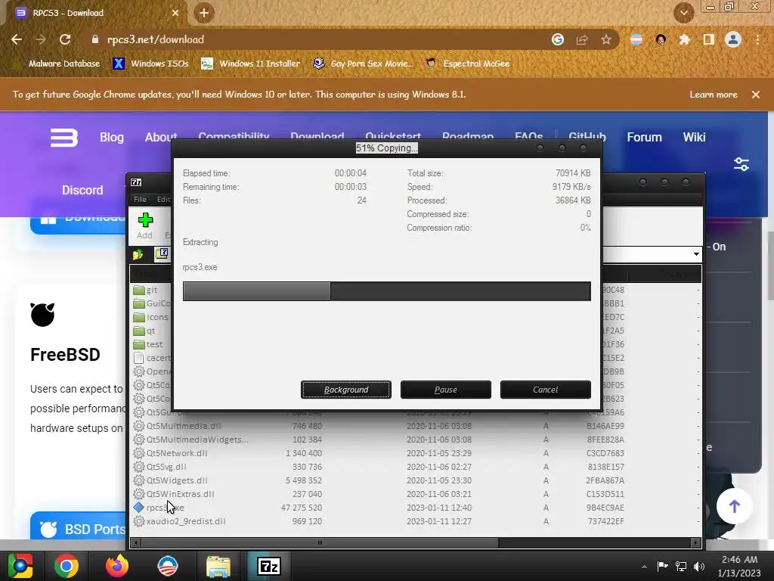Open tab search chevron in Chrome
This screenshot has width=774, height=581.
pyautogui.click(x=684, y=13)
